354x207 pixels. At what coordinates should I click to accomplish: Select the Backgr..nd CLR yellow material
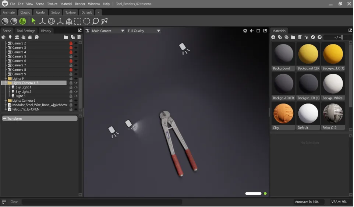308,56
